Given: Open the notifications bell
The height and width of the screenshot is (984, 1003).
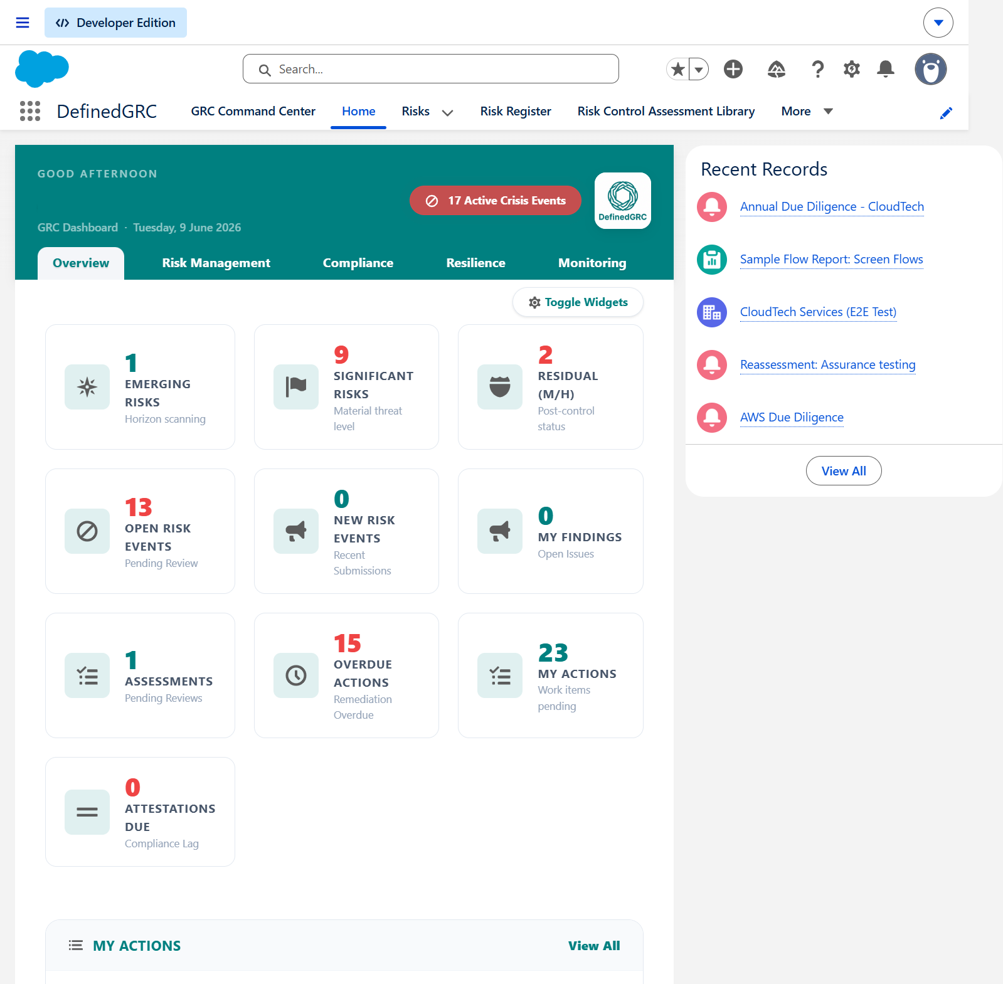Looking at the screenshot, I should (886, 69).
